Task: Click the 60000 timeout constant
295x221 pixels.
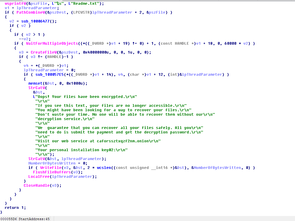Action: click(230, 43)
